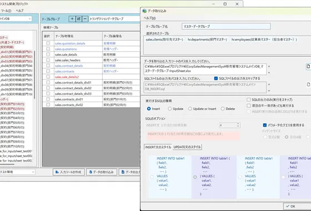The height and width of the screenshot is (211, 311).
Task: Increase the INSERT items-per-line spinner value
Action: coord(238,124)
